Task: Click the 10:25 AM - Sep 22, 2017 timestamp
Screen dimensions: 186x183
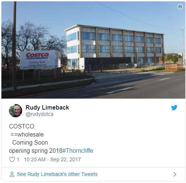Action: [x=52, y=159]
